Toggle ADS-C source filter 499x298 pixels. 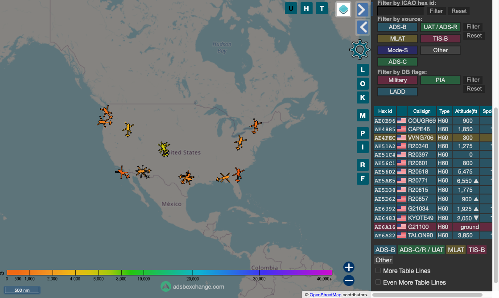[x=397, y=62]
